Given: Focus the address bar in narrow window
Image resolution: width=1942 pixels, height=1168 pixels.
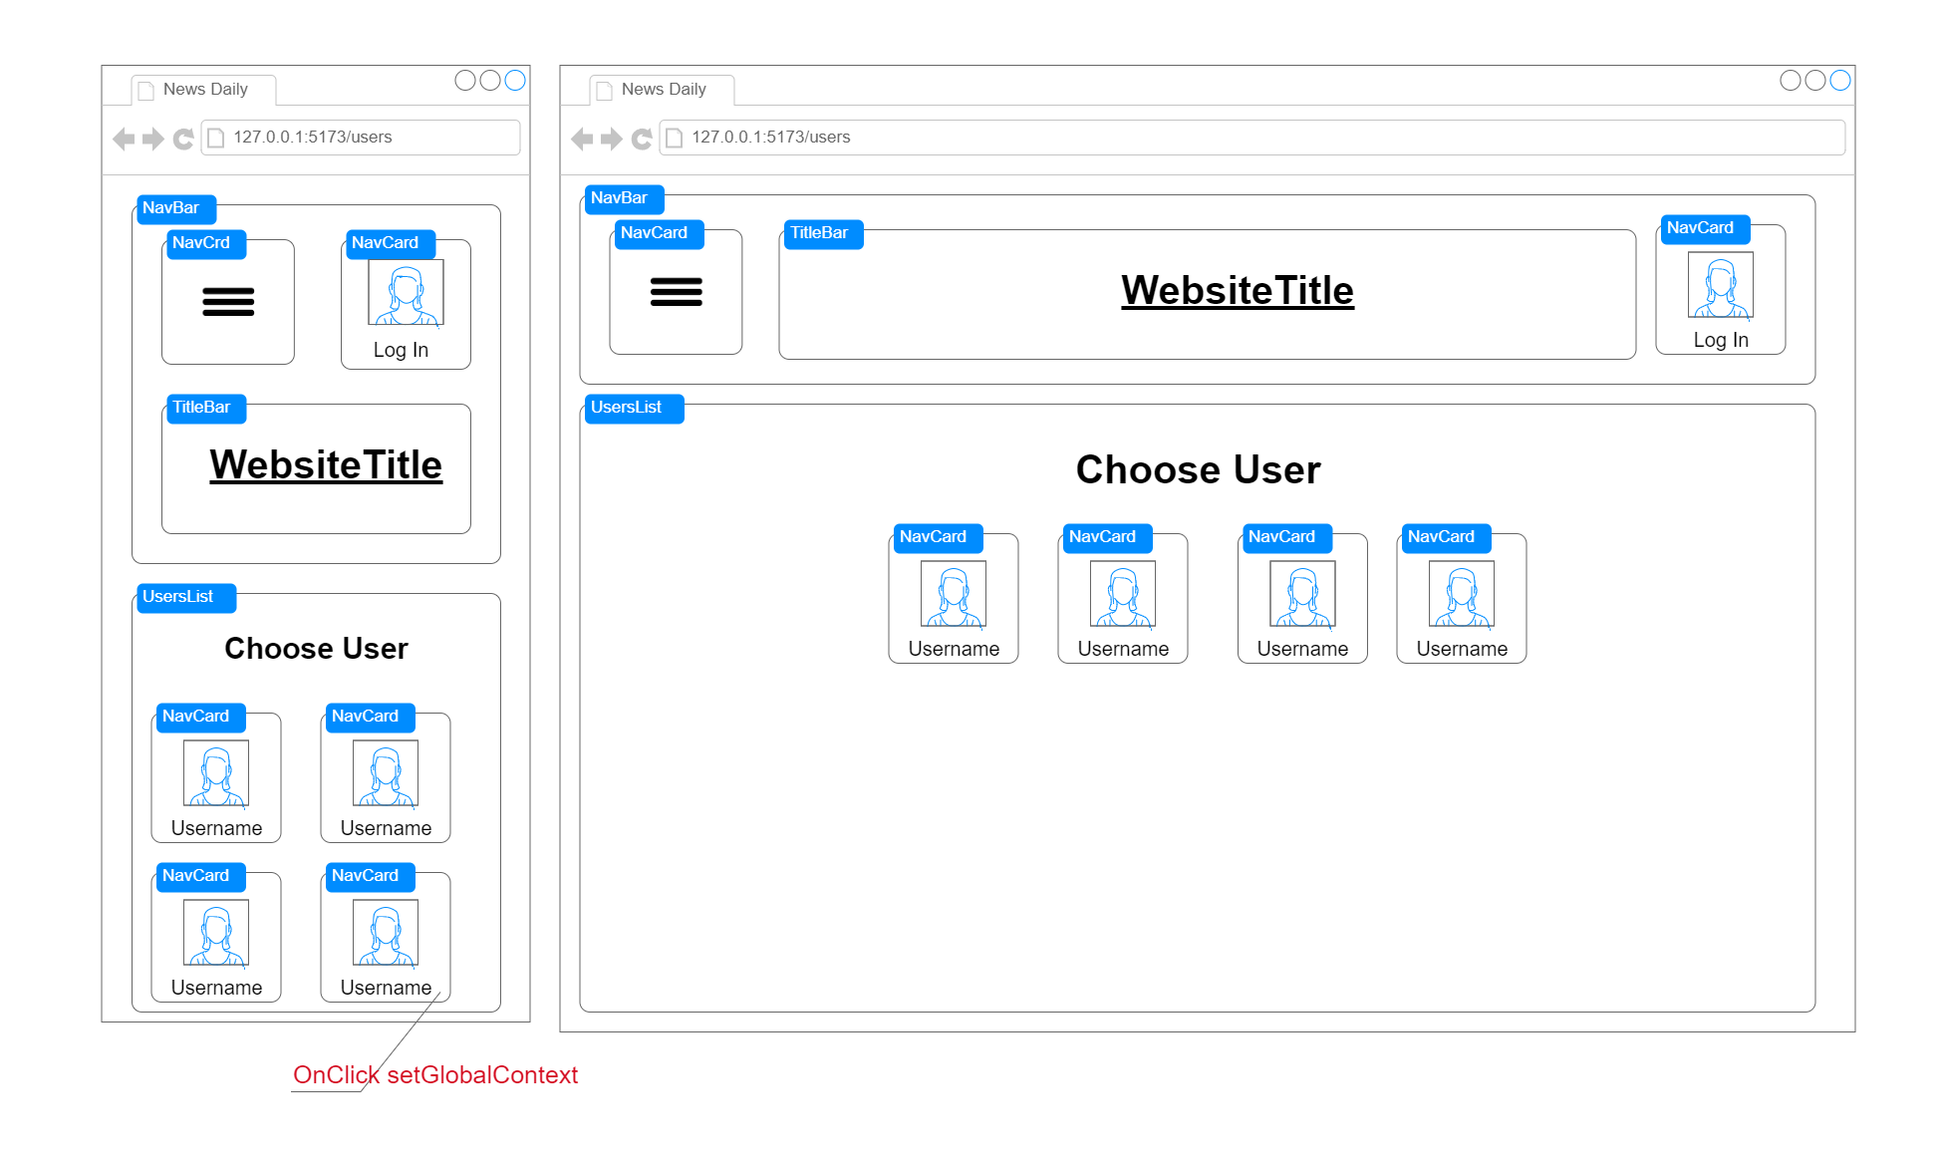Looking at the screenshot, I should pos(361,138).
